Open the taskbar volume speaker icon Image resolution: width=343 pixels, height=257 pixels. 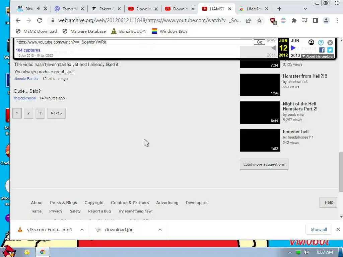[306, 252]
